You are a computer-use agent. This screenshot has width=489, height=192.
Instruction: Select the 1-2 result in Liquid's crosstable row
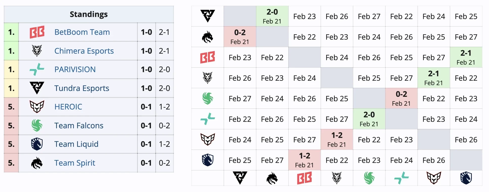click(304, 156)
